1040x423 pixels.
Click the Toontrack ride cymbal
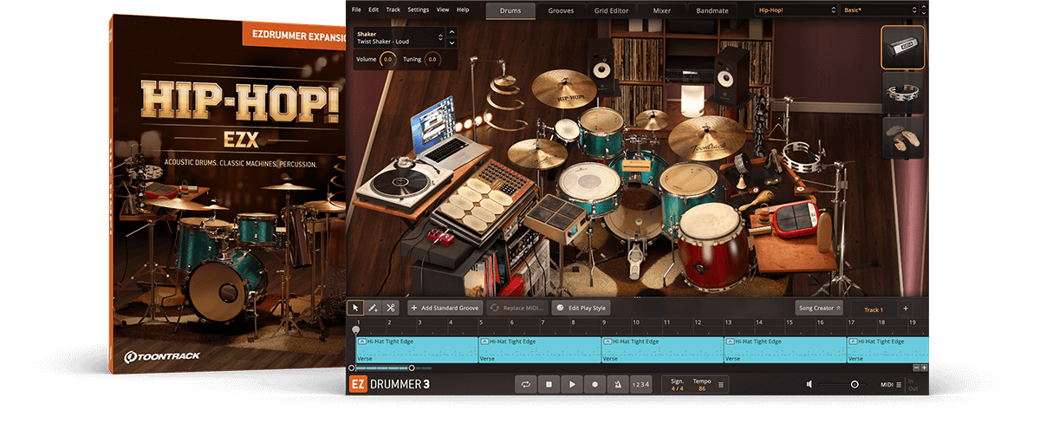tap(707, 137)
